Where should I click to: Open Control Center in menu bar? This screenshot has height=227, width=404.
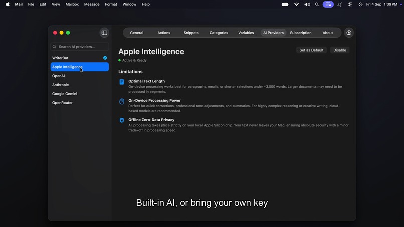coord(350,4)
